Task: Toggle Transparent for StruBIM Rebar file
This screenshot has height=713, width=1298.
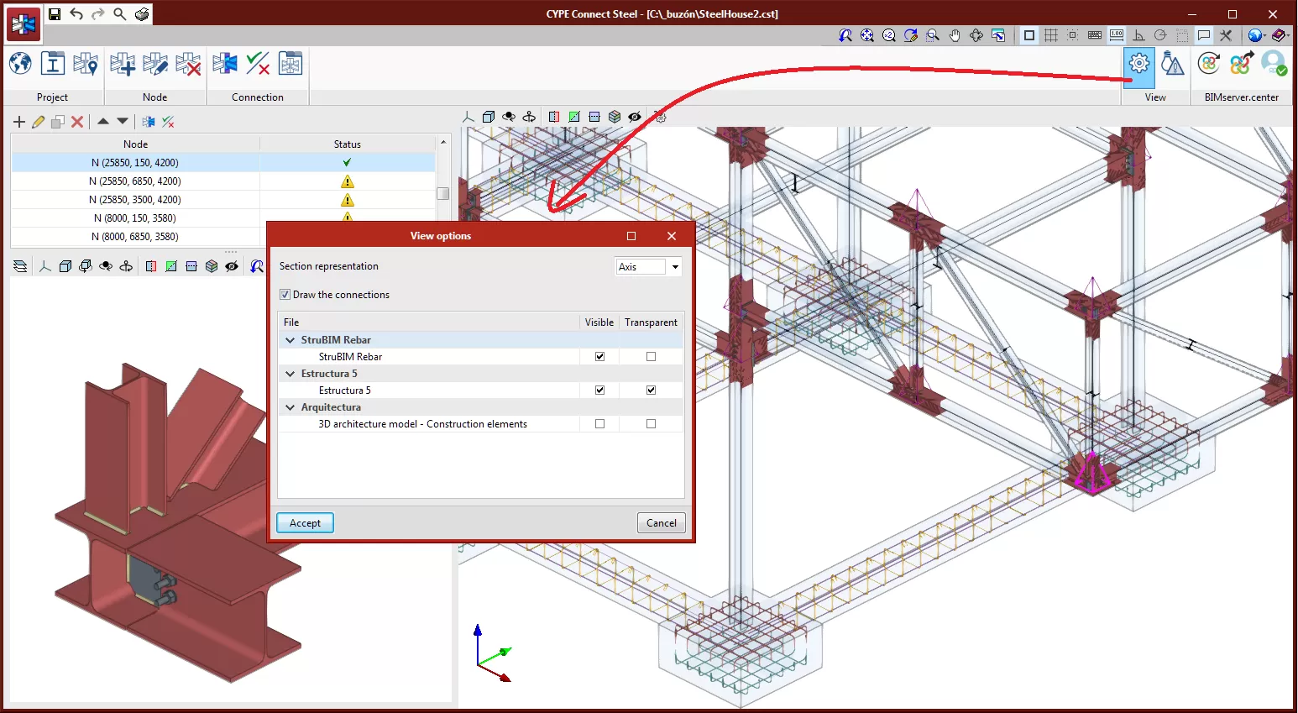Action: coord(651,357)
